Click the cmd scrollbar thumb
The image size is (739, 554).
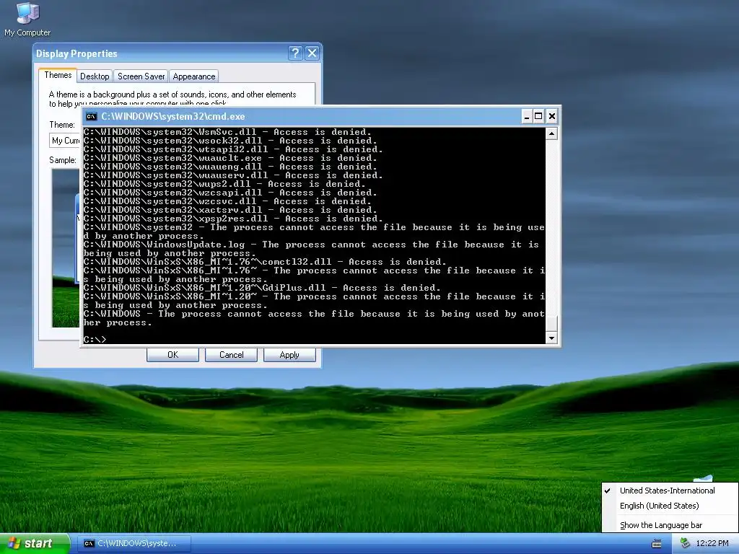pyautogui.click(x=551, y=324)
